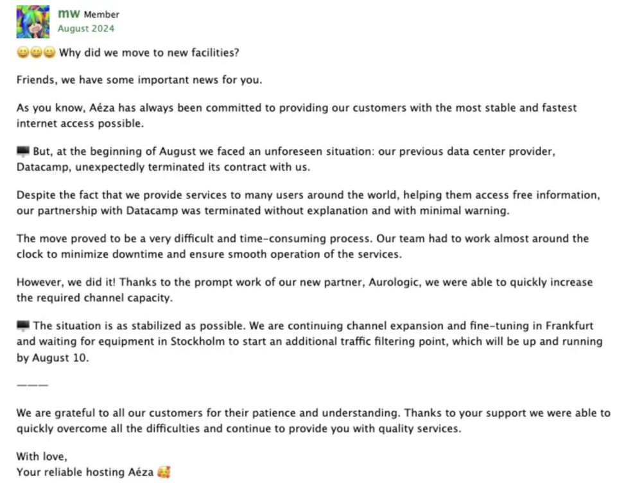Click the heading "Why did we move to new facilities?"
Viewport: 642px width, 483px height.
coord(149,53)
